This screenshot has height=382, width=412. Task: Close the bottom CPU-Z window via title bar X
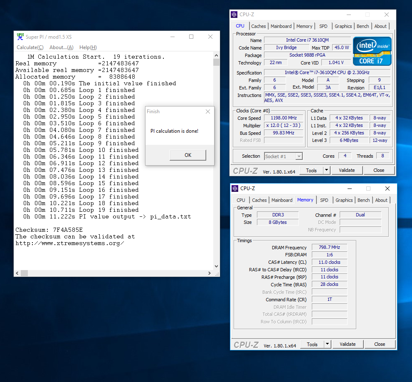tap(387, 189)
